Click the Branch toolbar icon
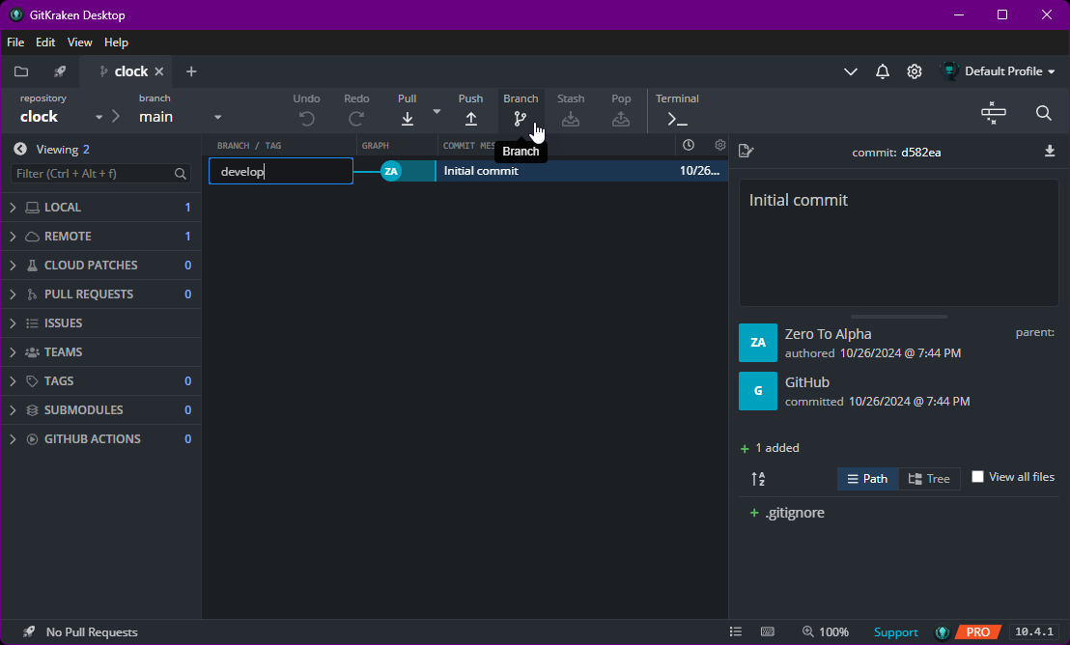Image resolution: width=1070 pixels, height=645 pixels. pos(521,118)
